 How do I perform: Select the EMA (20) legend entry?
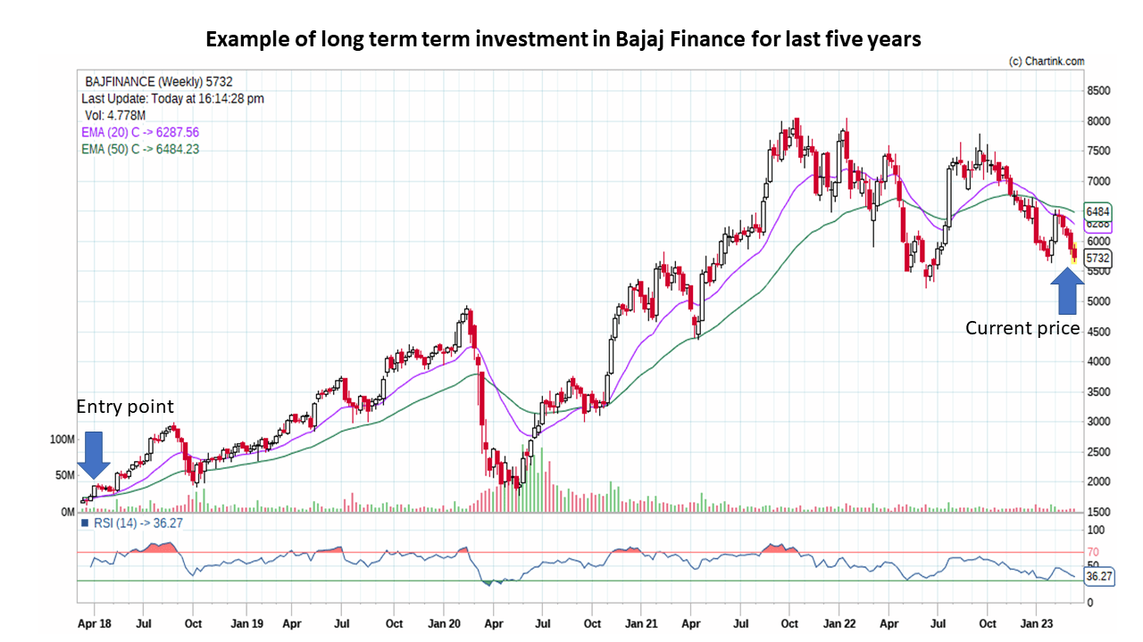[x=140, y=132]
